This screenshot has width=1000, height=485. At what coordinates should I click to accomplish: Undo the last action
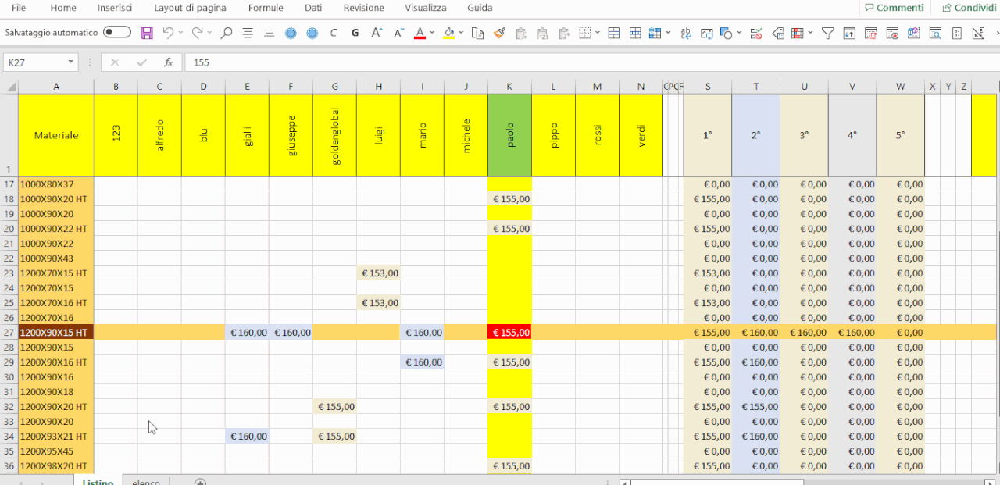pos(168,33)
